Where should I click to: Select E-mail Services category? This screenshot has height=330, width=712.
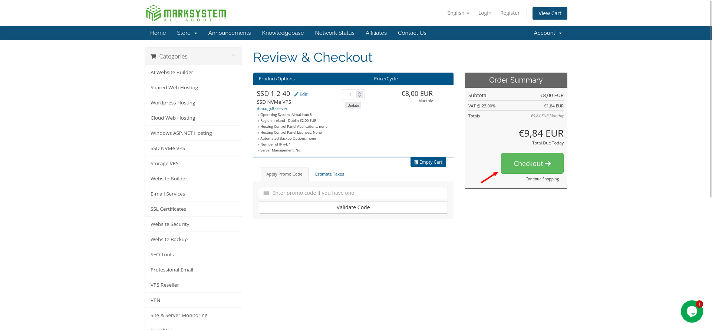click(193, 194)
